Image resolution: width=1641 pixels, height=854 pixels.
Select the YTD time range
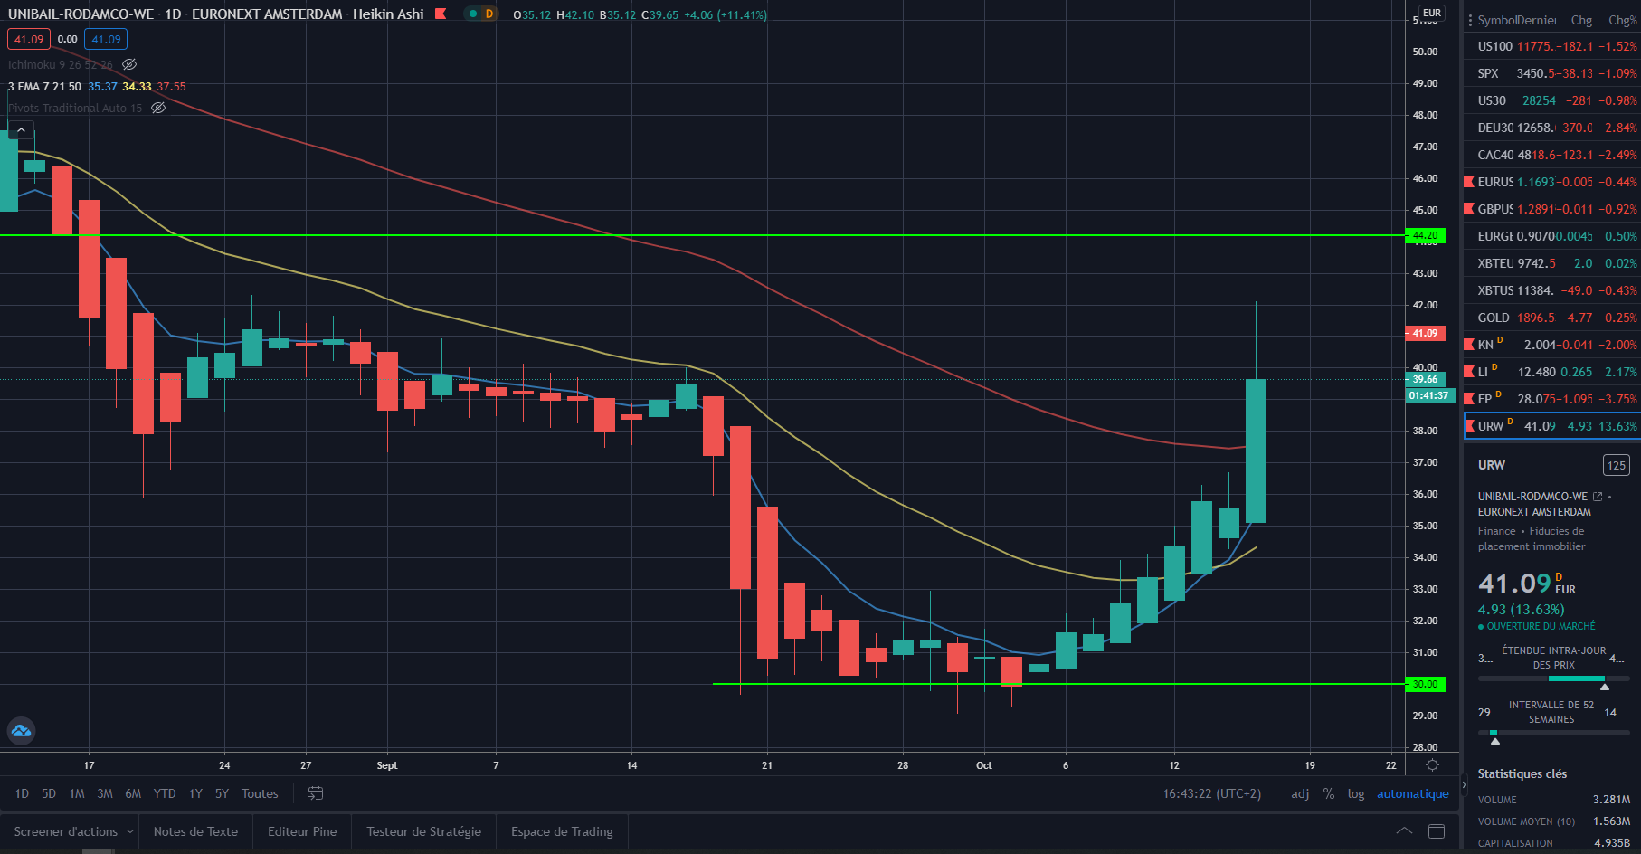click(165, 793)
